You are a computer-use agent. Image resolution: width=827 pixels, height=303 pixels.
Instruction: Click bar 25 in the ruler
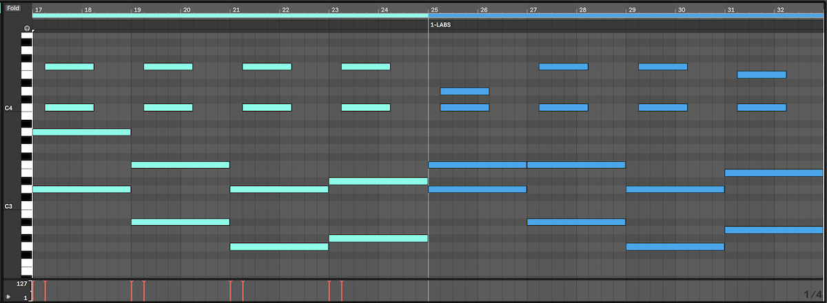click(434, 10)
